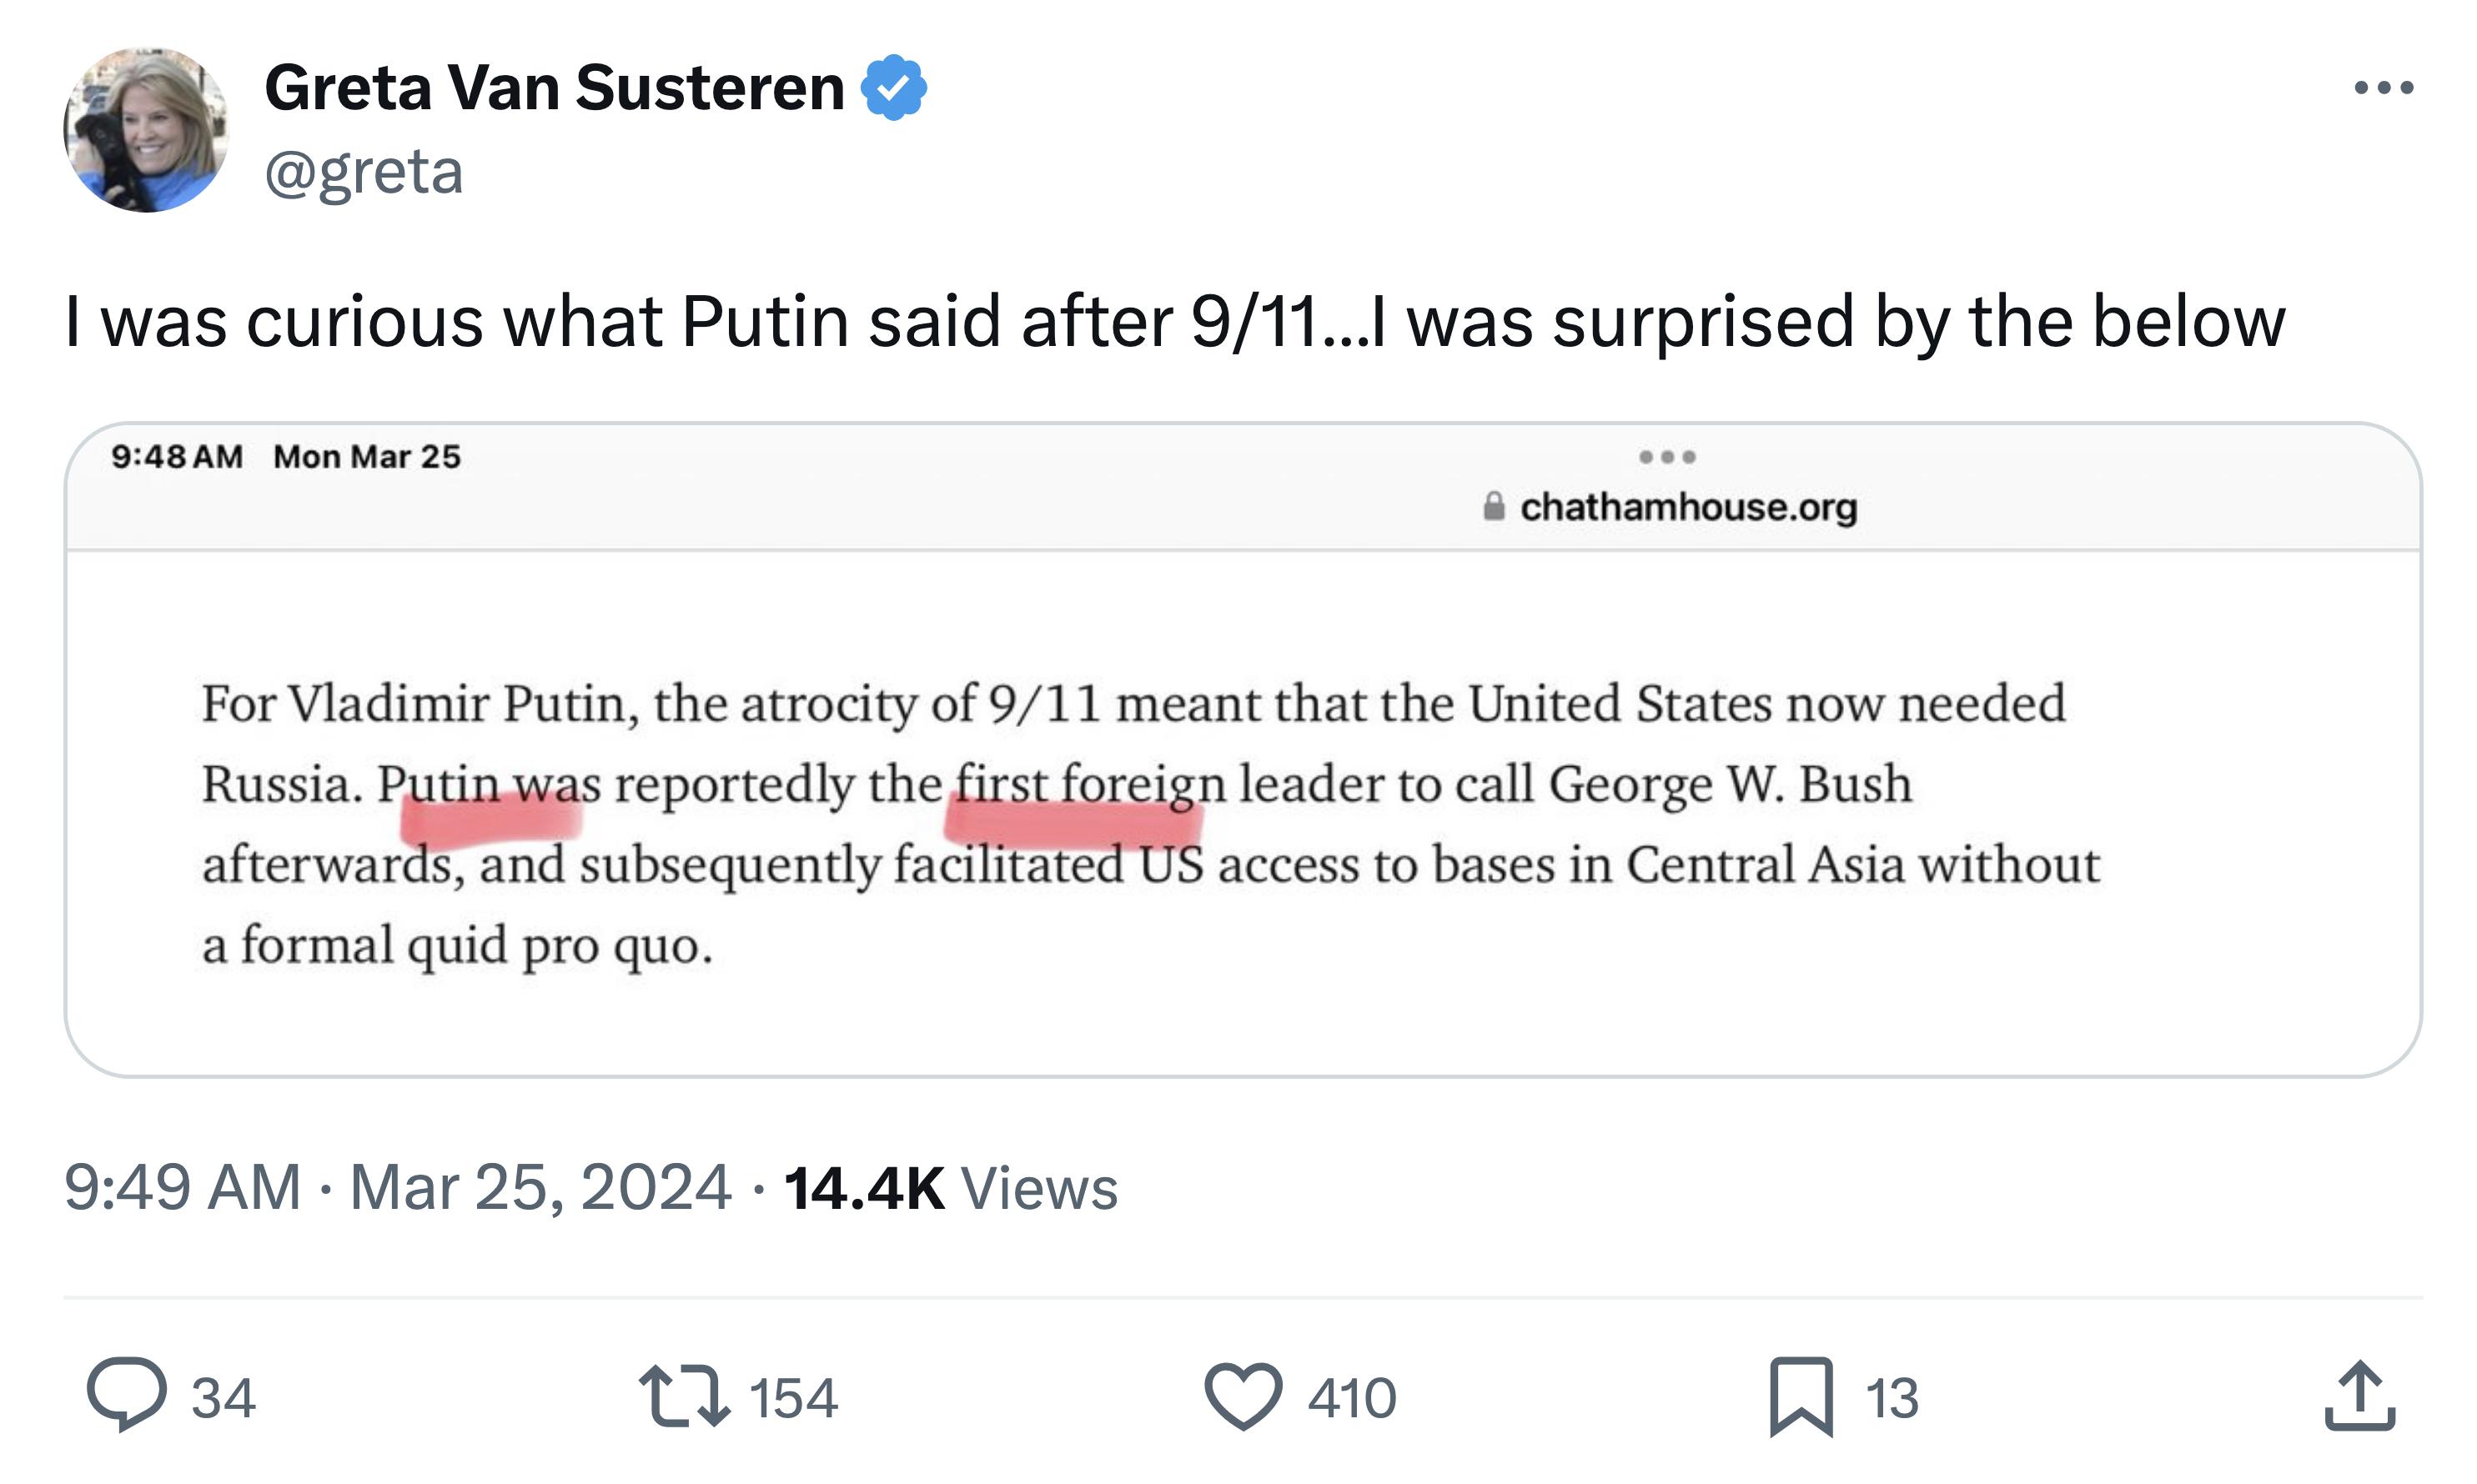
Task: Click the 9:49 AM Mar 25, 2024 timestamp
Action: (397, 1187)
